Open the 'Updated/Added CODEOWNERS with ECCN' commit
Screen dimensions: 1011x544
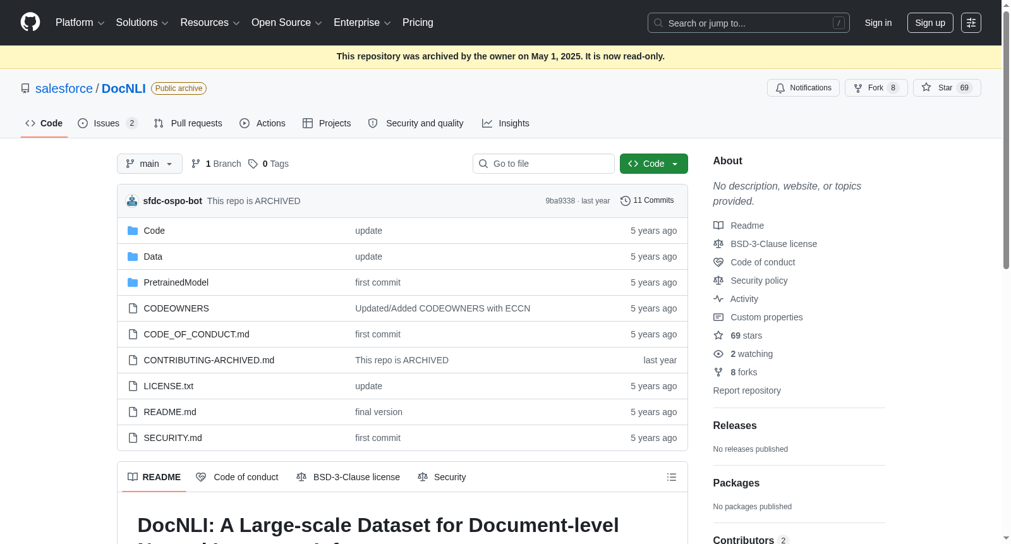442,308
